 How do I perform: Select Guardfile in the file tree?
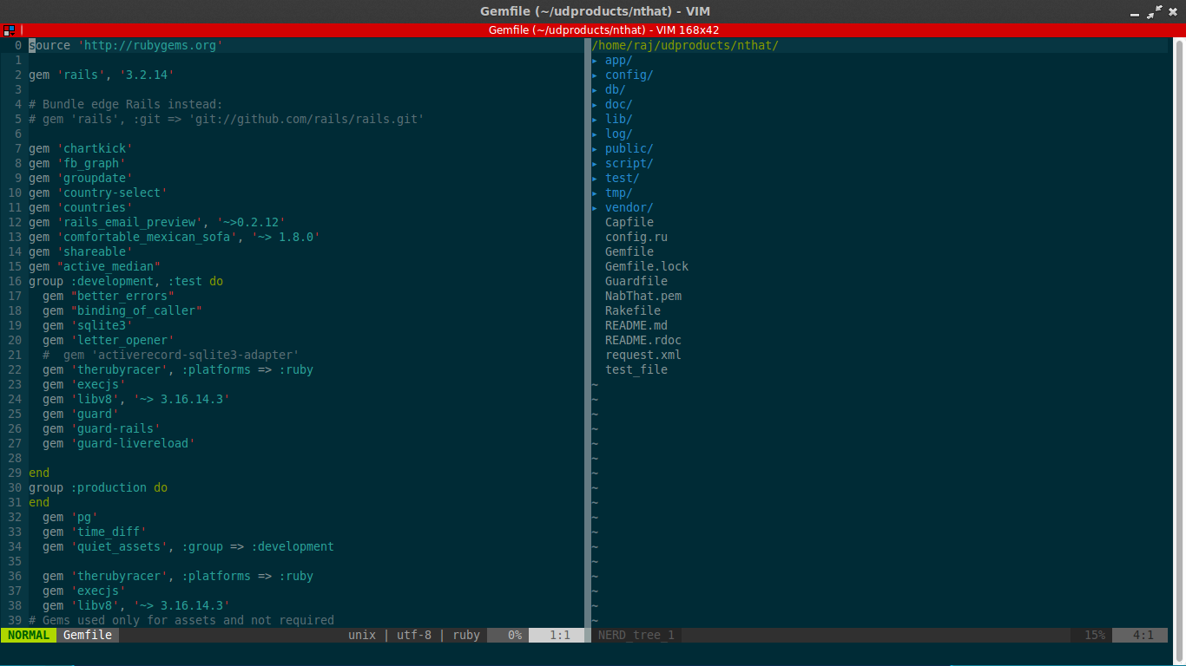[636, 281]
